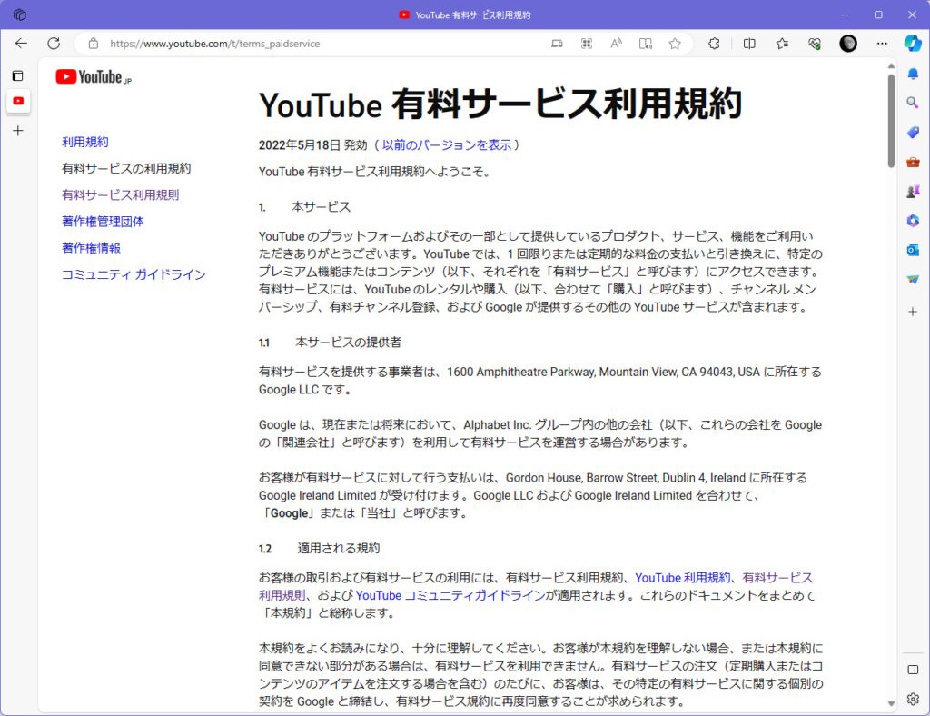The image size is (930, 716).
Task: Click the section heading 適用される規約
Action: tap(339, 548)
